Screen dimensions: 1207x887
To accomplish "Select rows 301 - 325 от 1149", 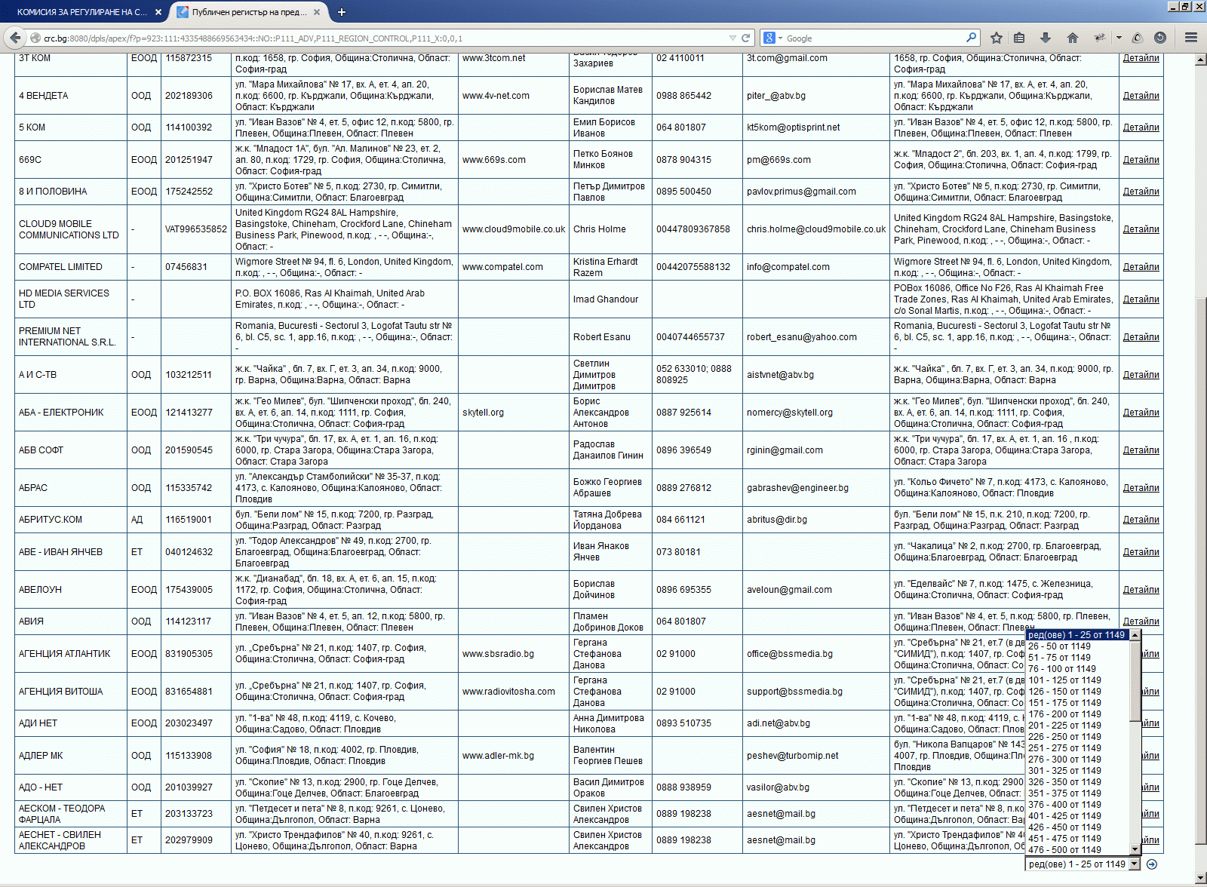I will pyautogui.click(x=1064, y=771).
